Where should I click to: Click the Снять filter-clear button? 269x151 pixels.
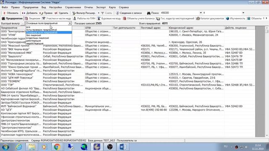click(x=106, y=13)
